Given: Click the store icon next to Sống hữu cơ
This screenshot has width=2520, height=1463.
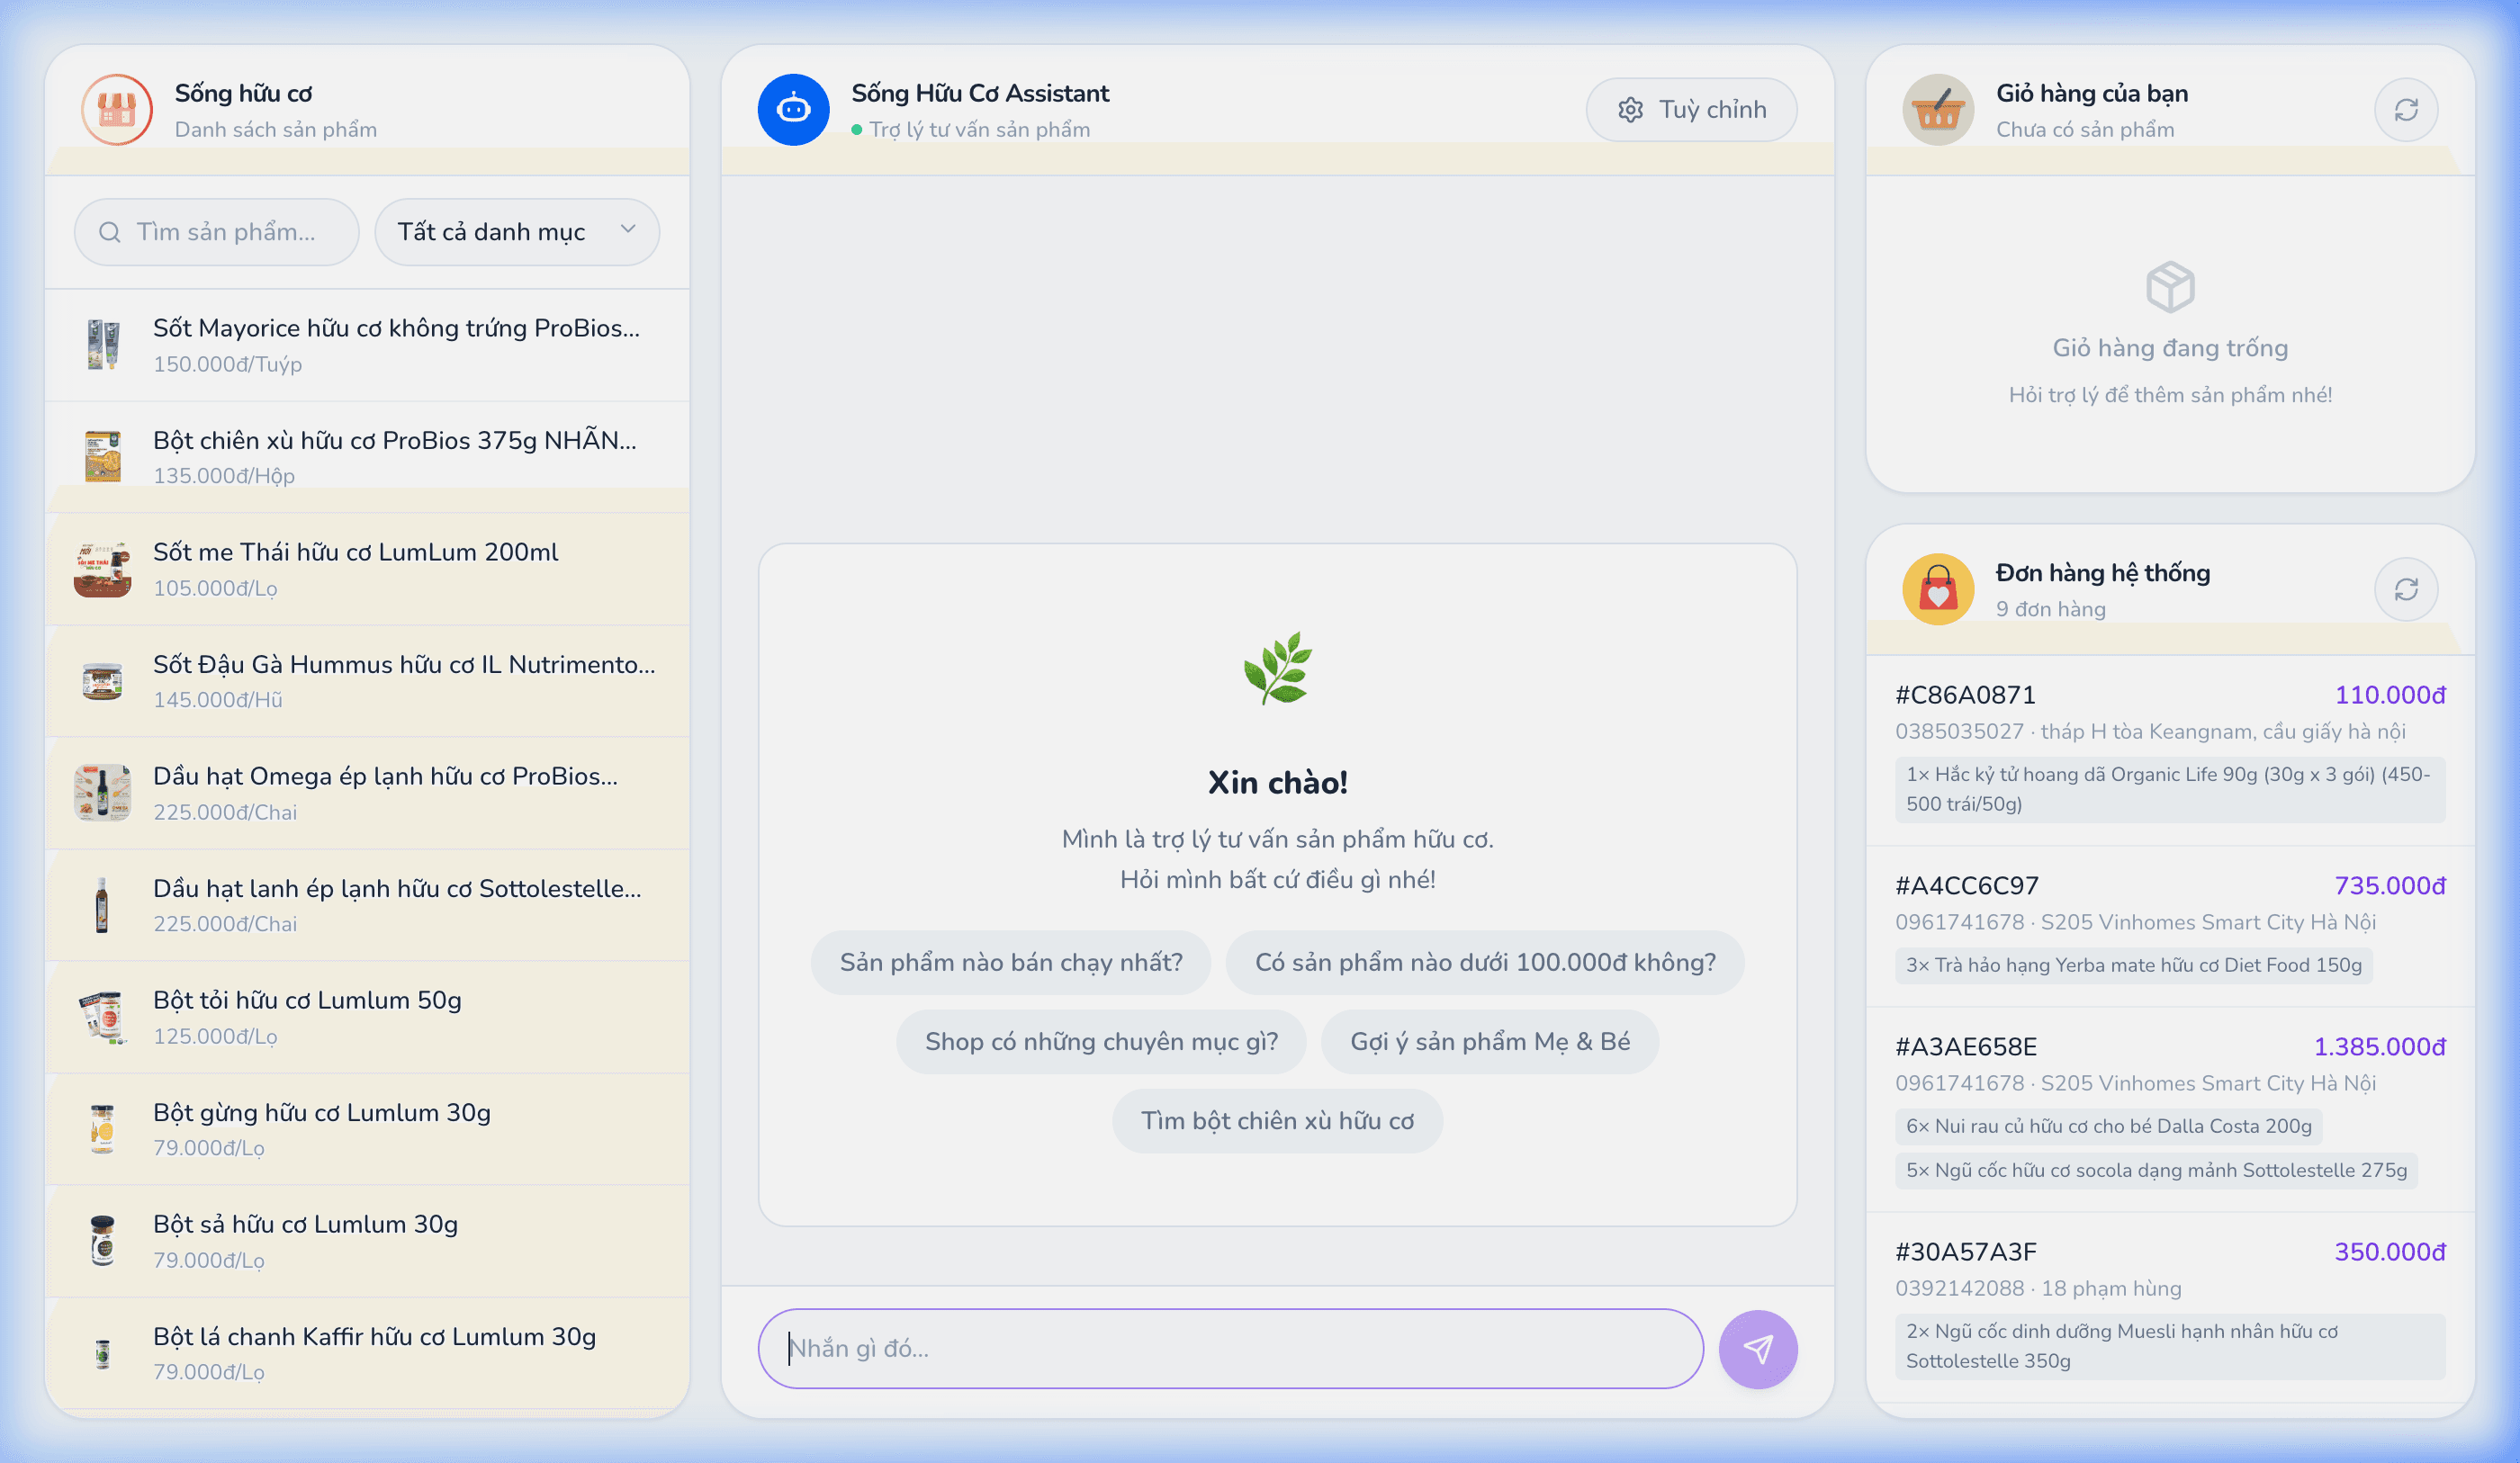Looking at the screenshot, I should pos(116,109).
